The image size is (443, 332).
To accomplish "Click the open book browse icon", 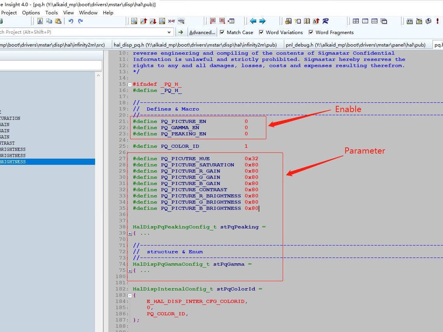I will coord(307,21).
